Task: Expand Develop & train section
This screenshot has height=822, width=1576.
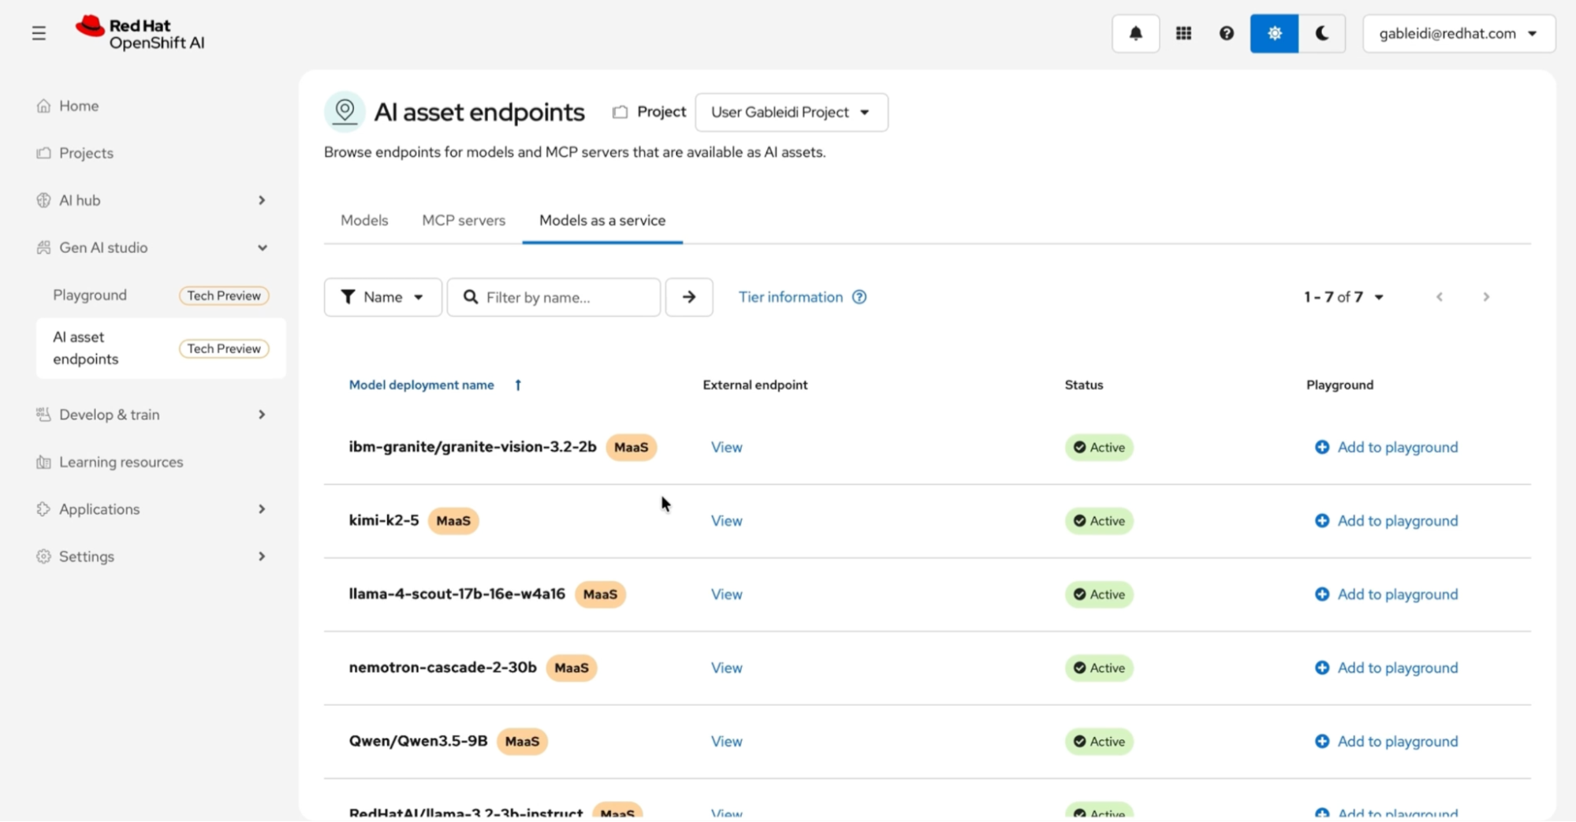Action: coord(151,415)
